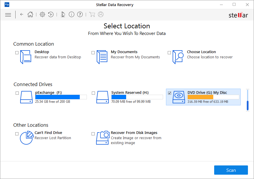Click "316.59 MB free of 633.19 MB"
Screen dimensions: 254x179
[x=208, y=102]
